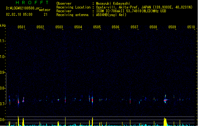This screenshot has height=126, width=198.
Task: Click the 'Receiver' field label
Action: click(64, 11)
